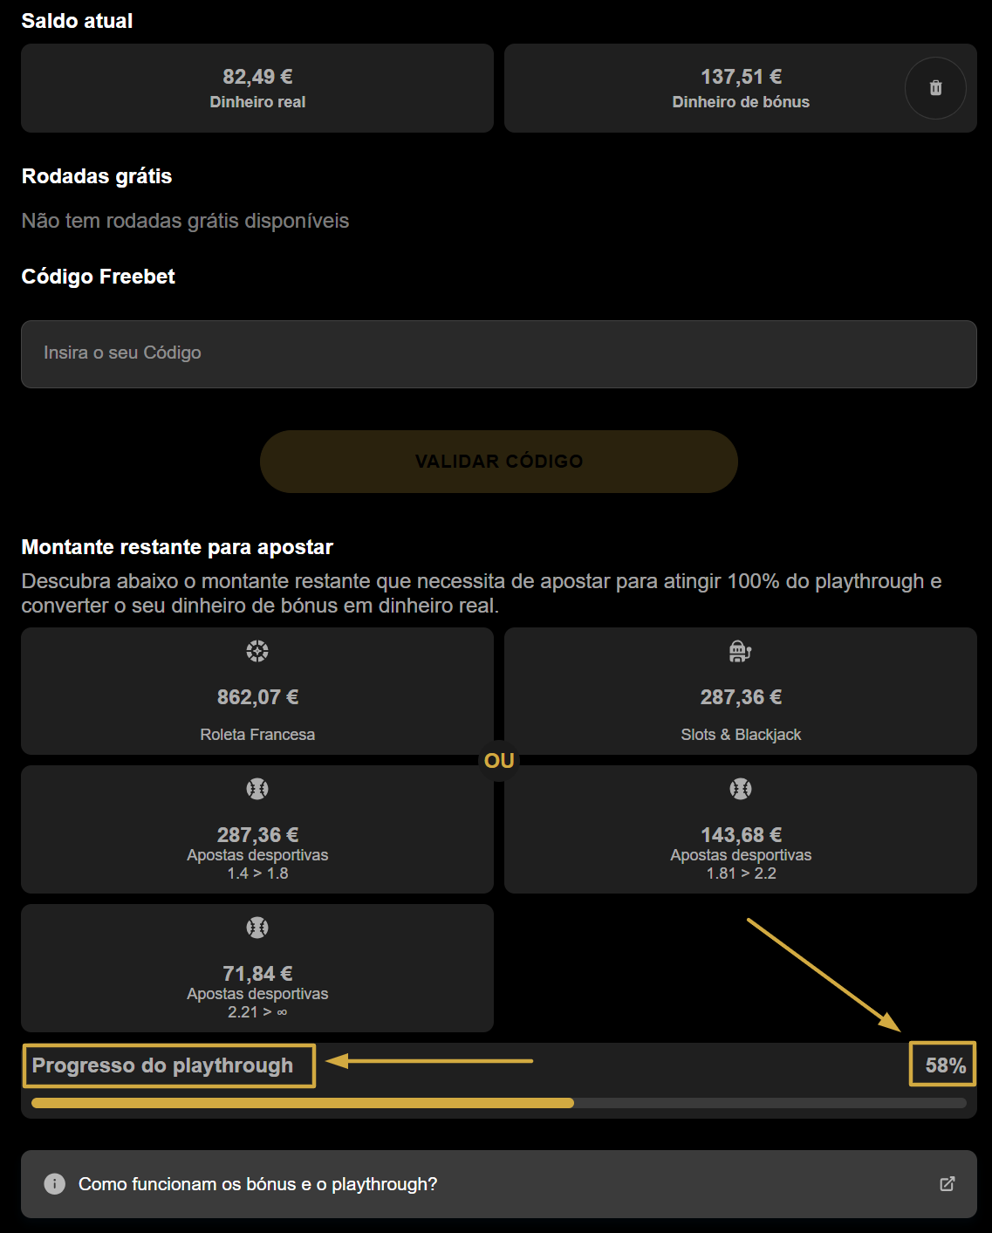This screenshot has height=1233, width=992.
Task: Click the 58% playthrough percentage label
Action: (945, 1065)
